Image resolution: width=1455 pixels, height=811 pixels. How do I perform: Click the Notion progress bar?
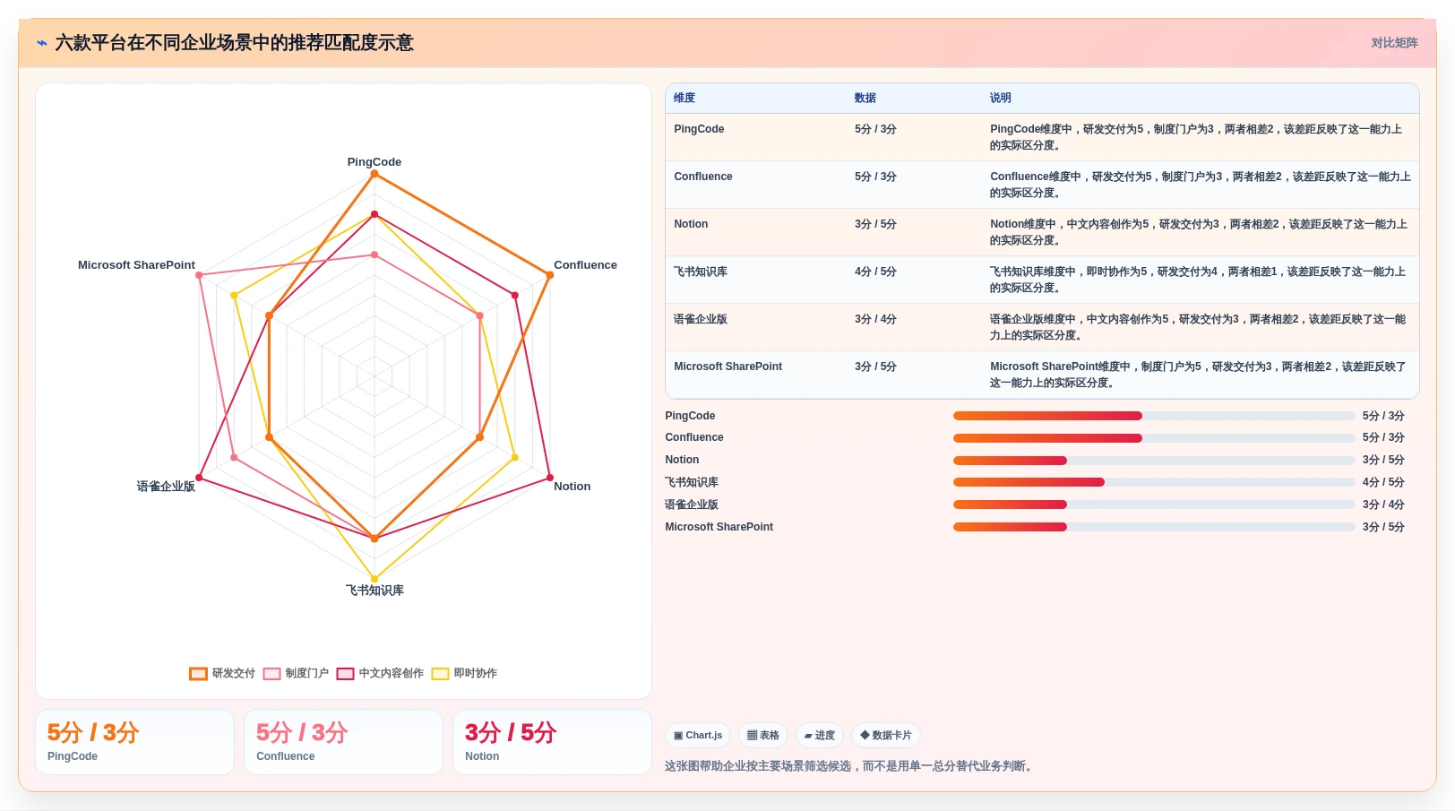pos(1154,461)
